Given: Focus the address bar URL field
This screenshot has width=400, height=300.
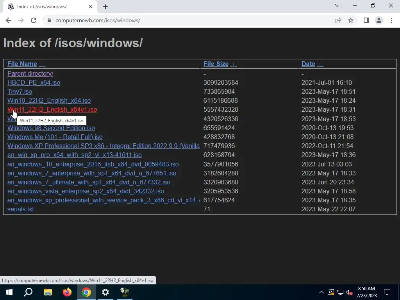Looking at the screenshot, I should click(x=189, y=20).
